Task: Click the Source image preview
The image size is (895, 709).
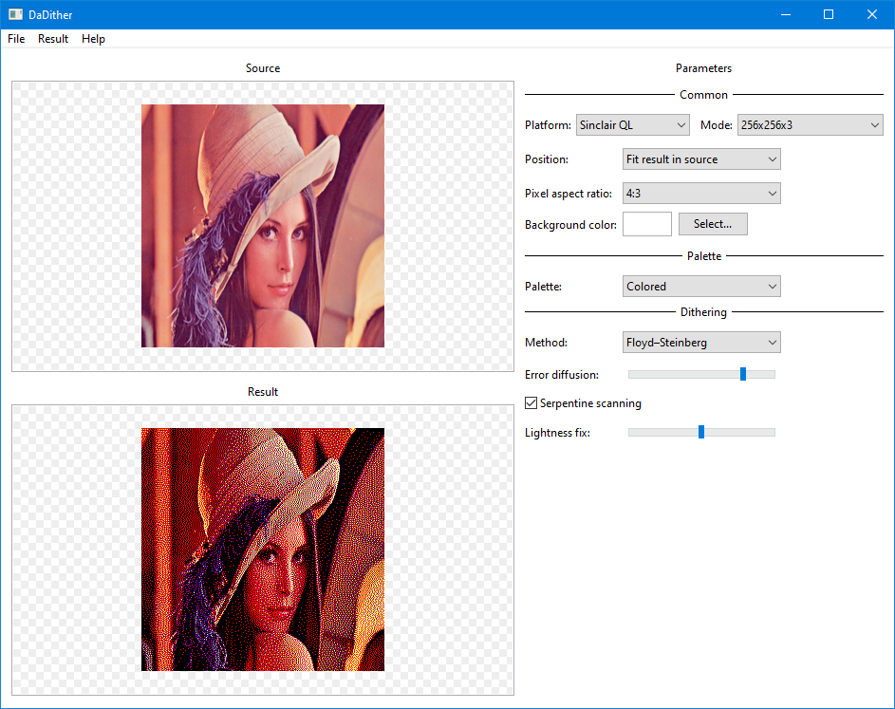Action: tap(263, 226)
